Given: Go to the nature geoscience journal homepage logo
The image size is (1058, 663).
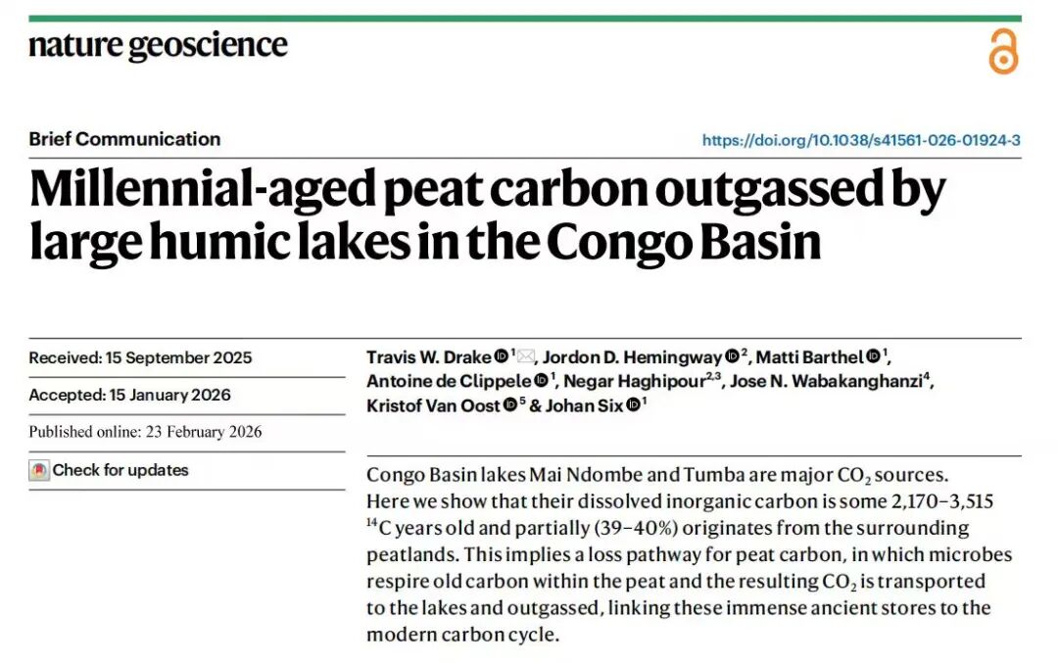Looking at the screenshot, I should (158, 45).
